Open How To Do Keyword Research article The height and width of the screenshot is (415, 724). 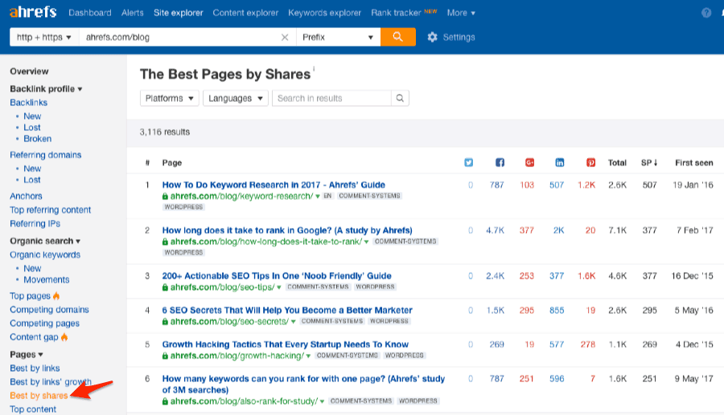274,185
